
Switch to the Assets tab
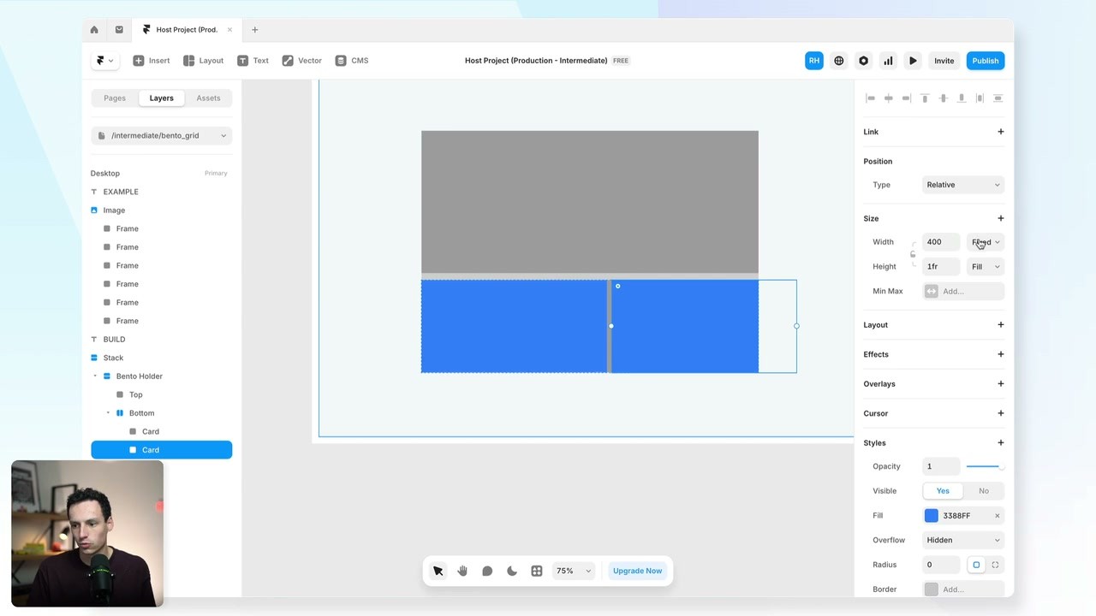208,98
